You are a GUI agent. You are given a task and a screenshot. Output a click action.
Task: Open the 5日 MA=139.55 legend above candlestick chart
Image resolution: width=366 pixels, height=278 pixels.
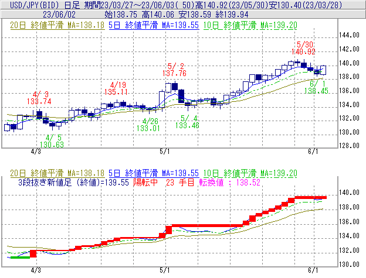click(x=154, y=25)
